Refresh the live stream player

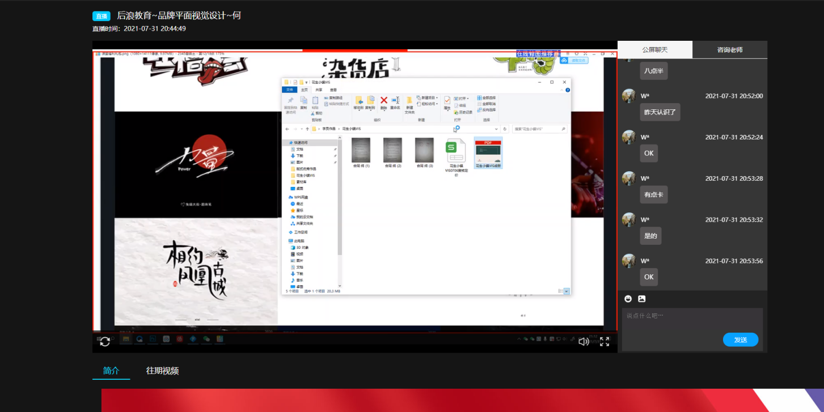click(x=105, y=341)
